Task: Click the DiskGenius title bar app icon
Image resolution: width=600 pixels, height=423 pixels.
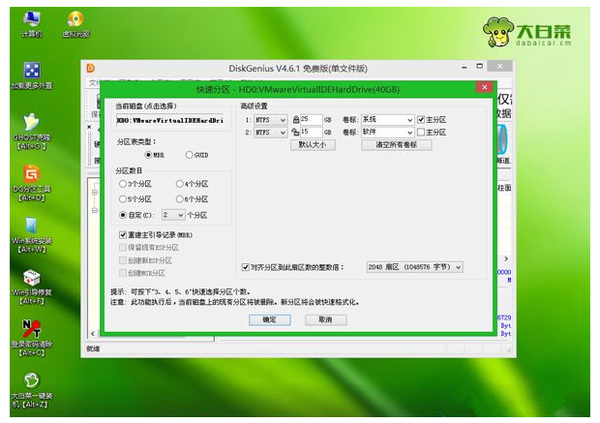Action: [x=91, y=68]
